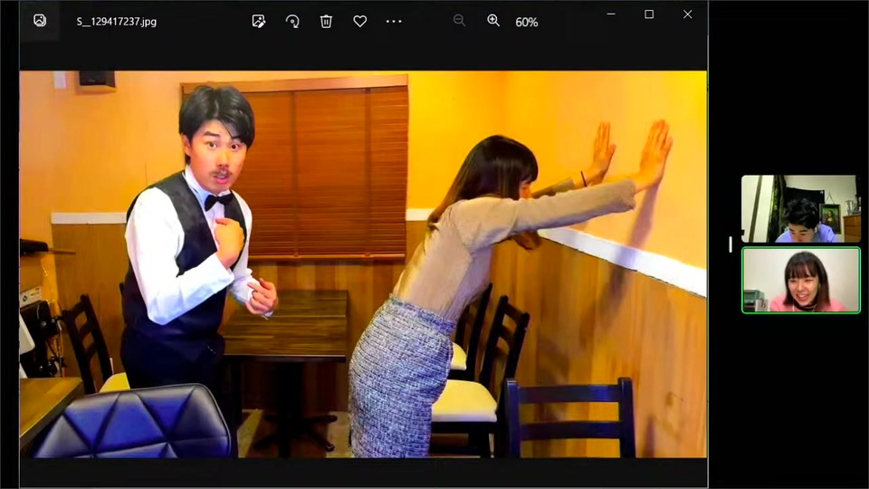Select the man's video call thumbnail

pos(801,208)
